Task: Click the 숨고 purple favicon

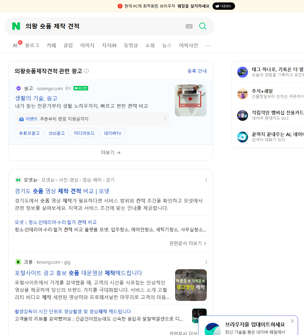Action: pyautogui.click(x=19, y=88)
